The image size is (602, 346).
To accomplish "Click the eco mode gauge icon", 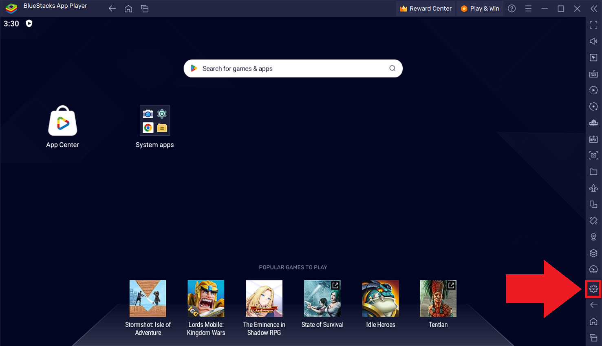I will [x=593, y=269].
